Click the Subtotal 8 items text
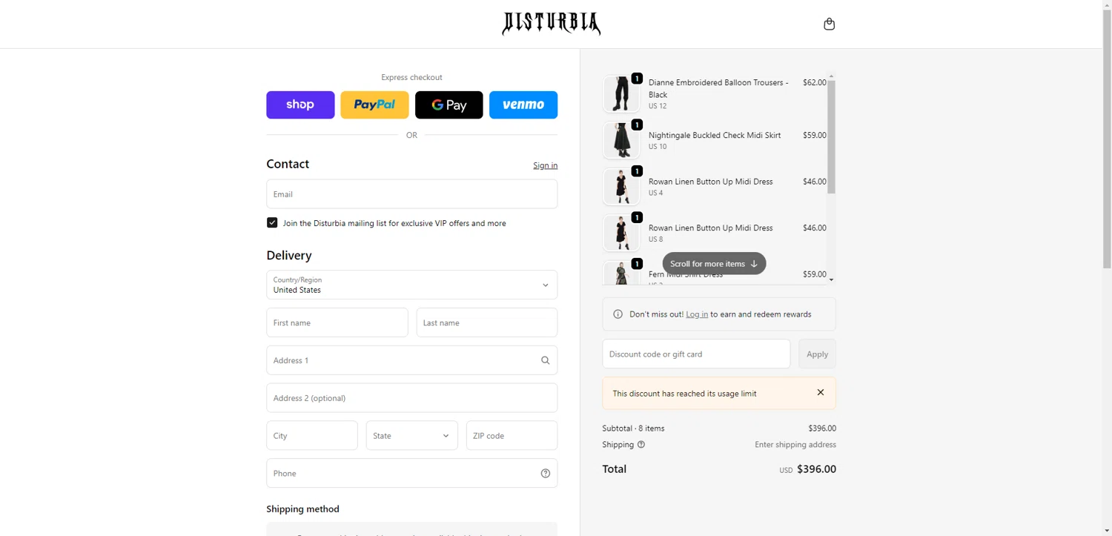The width and height of the screenshot is (1112, 536). click(x=633, y=429)
